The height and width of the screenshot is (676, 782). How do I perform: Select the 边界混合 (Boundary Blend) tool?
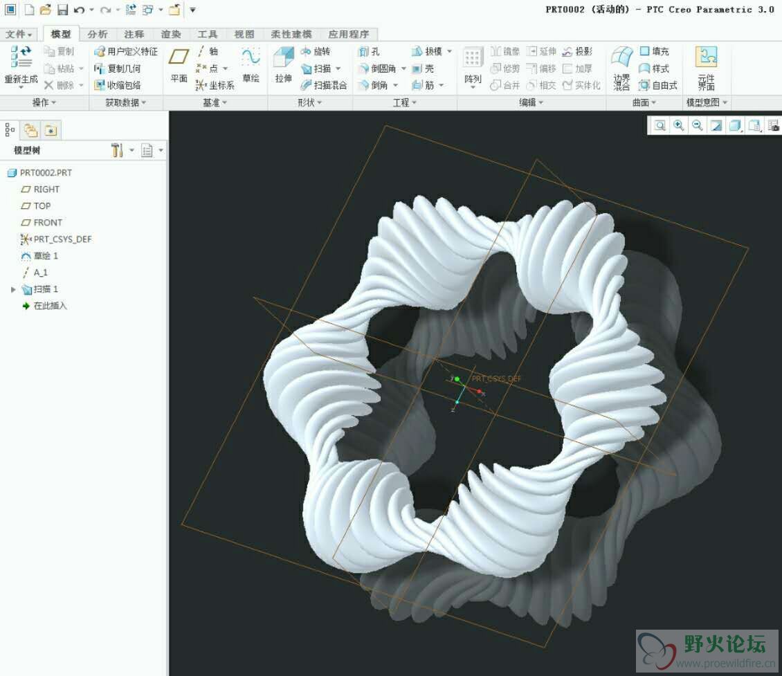point(621,68)
